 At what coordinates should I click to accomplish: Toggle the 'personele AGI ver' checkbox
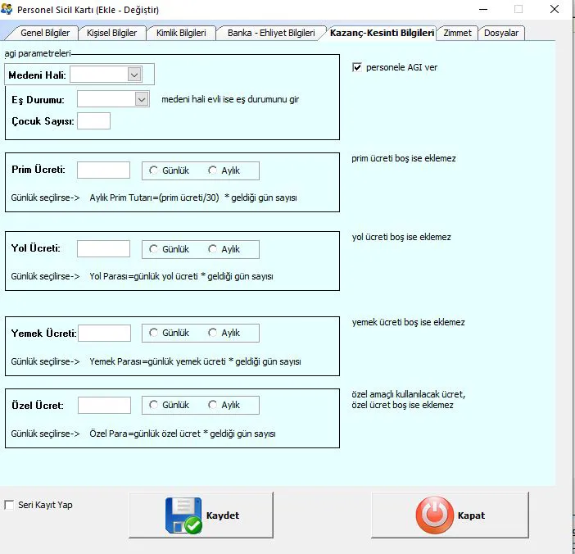click(x=356, y=67)
